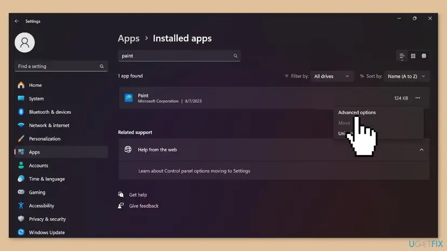
Task: Click the Accessibility figure icon
Action: [21, 205]
